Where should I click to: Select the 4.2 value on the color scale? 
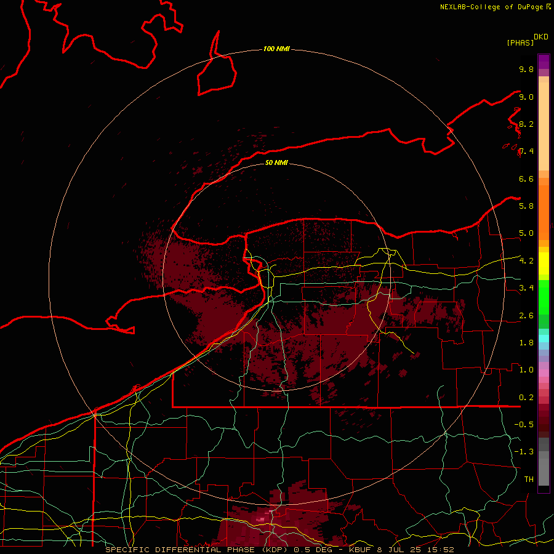click(526, 261)
